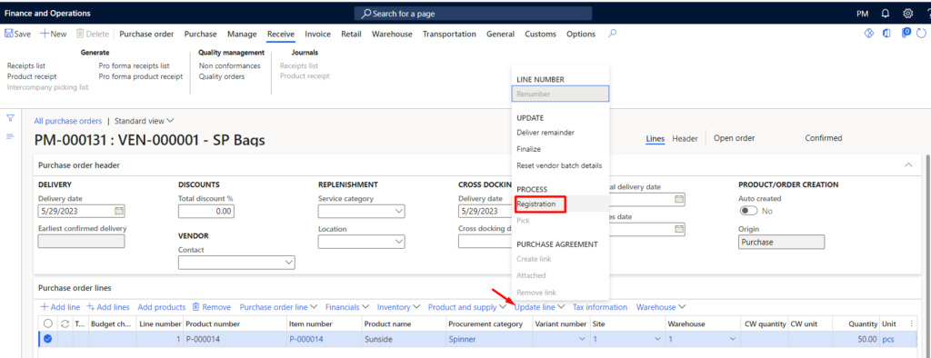
Task: Open the Purchase order tab
Action: tap(146, 34)
